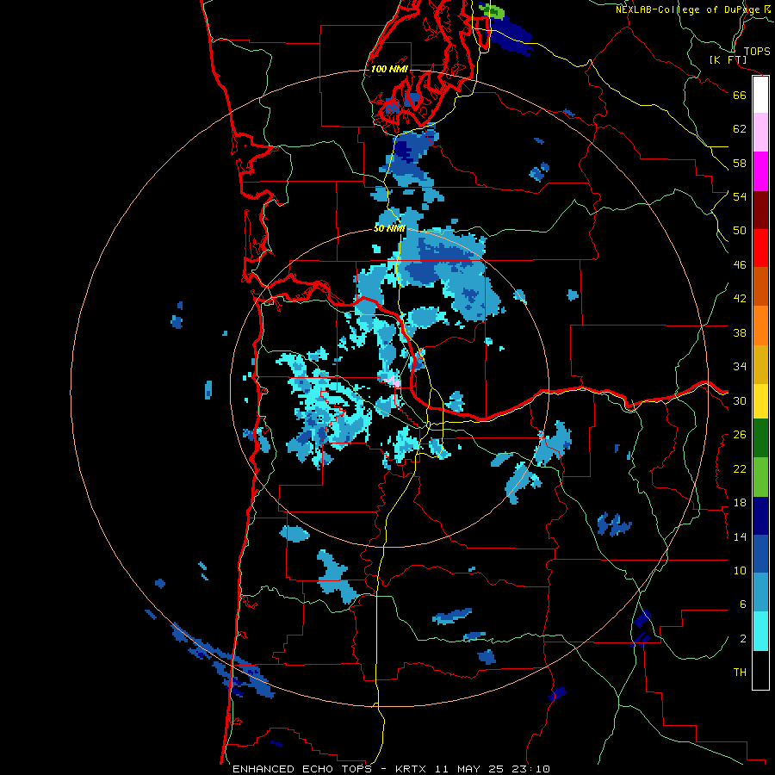Click the bright red legend swatch
The width and height of the screenshot is (775, 775).
(x=760, y=248)
